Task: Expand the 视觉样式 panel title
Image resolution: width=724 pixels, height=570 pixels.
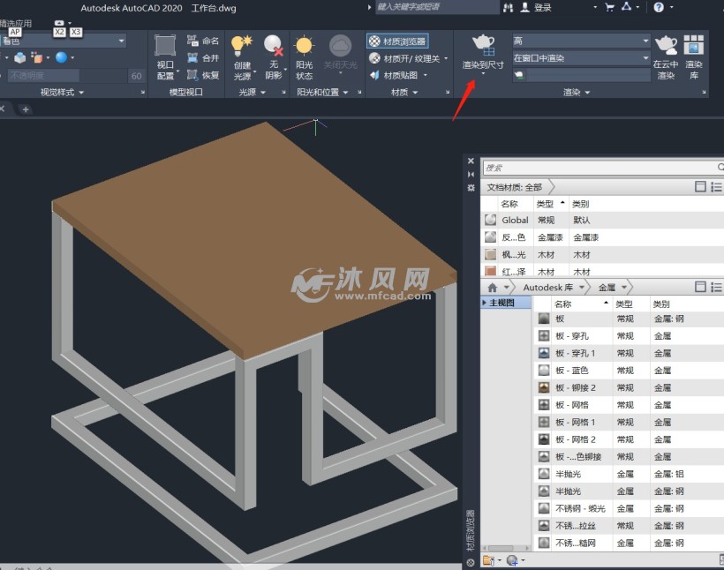Action: pos(63,93)
